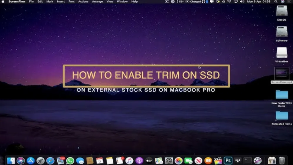293x165 pixels.
Task: Open the Window menu
Action: [x=122, y=1]
